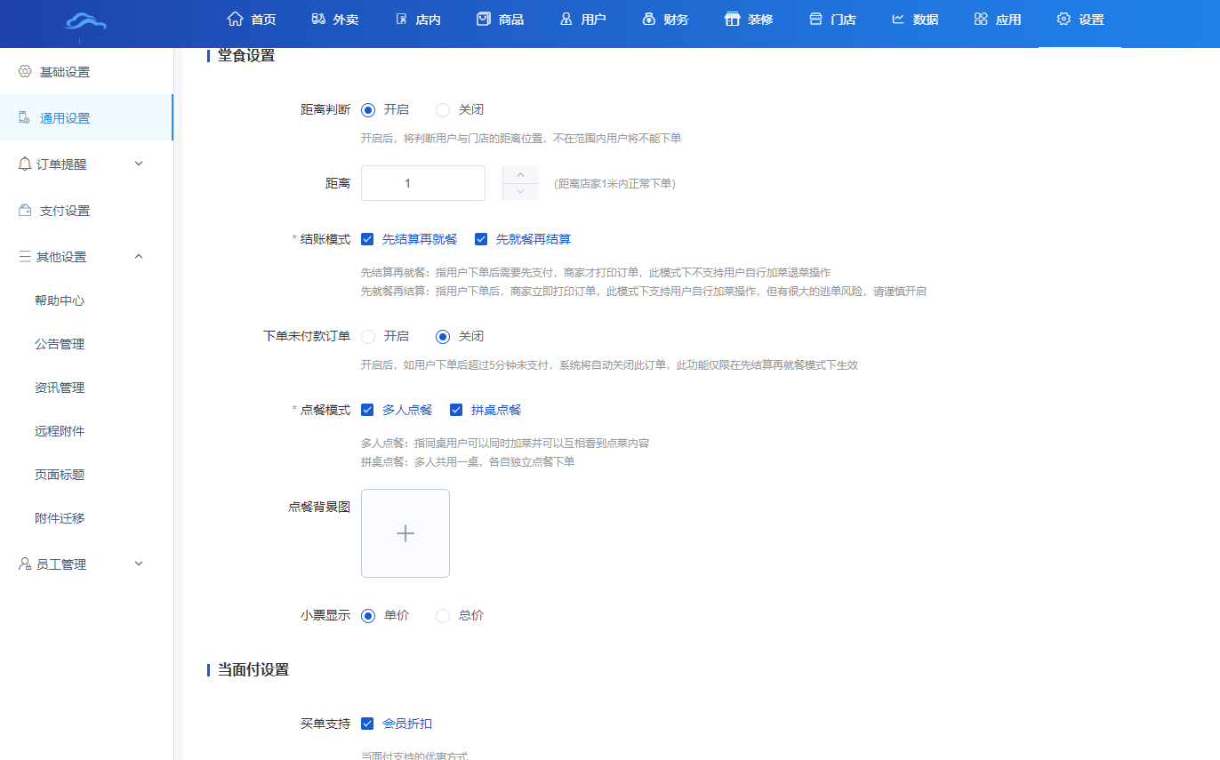Click the icon beside 通用设置

click(25, 117)
